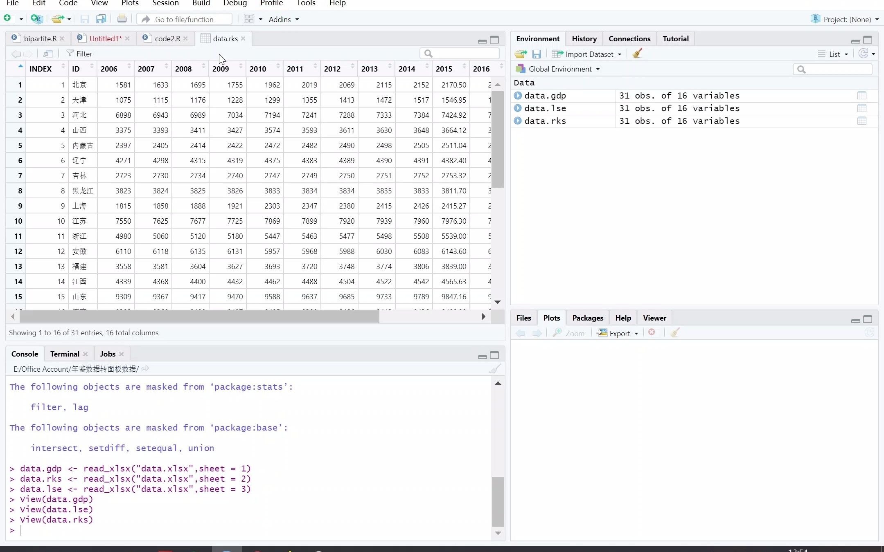This screenshot has width=884, height=552.
Task: Open the Import Dataset dropdown
Action: (x=589, y=54)
